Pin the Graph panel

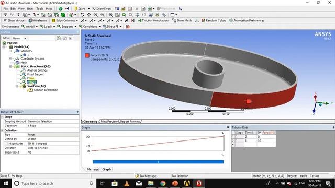coord(228,127)
